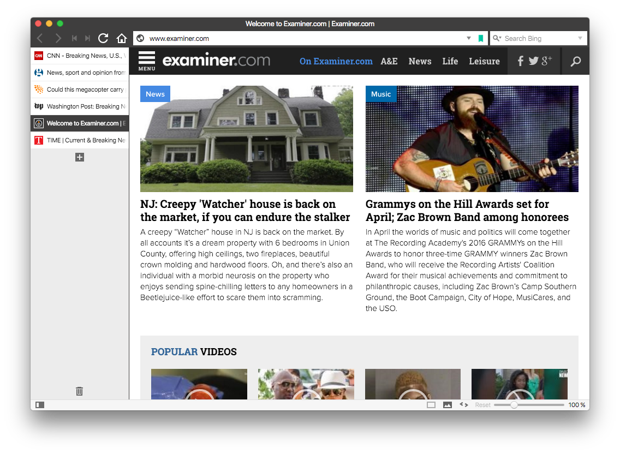Click the rewind history button
The image size is (620, 454).
tap(74, 38)
